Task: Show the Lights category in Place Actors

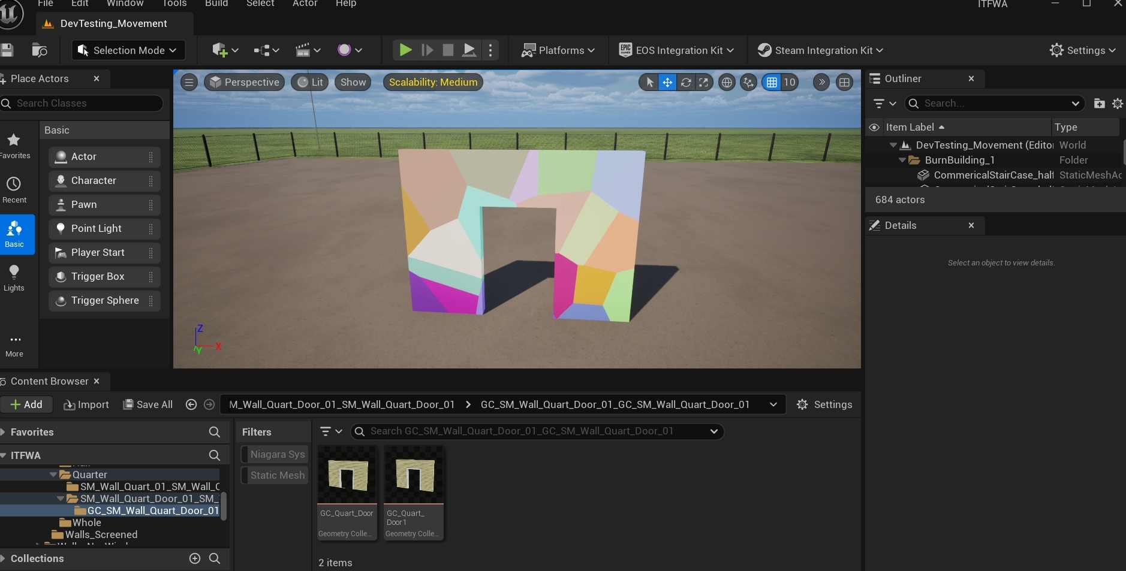Action: point(14,278)
